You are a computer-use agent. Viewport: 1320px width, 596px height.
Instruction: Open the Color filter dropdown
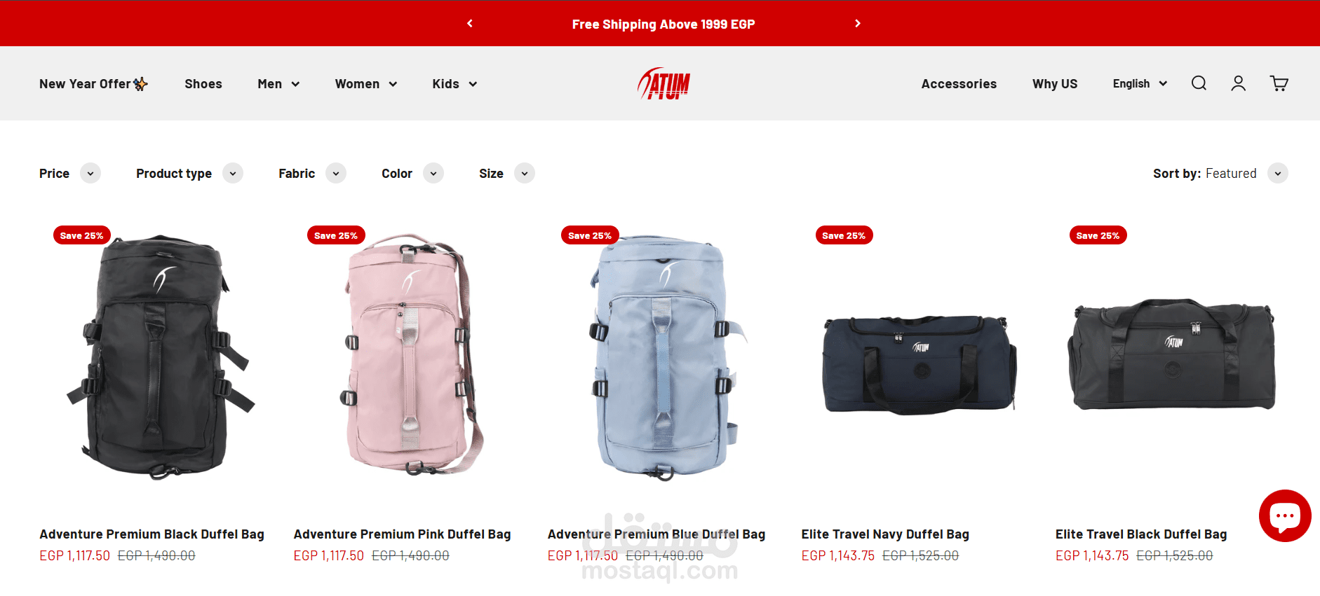(x=412, y=173)
